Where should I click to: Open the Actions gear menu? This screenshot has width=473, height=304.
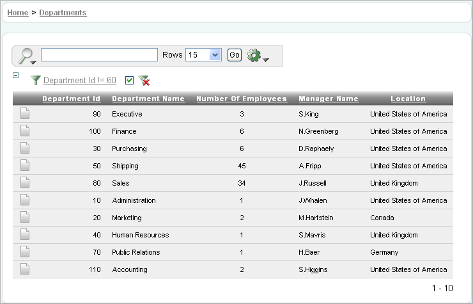tap(257, 56)
